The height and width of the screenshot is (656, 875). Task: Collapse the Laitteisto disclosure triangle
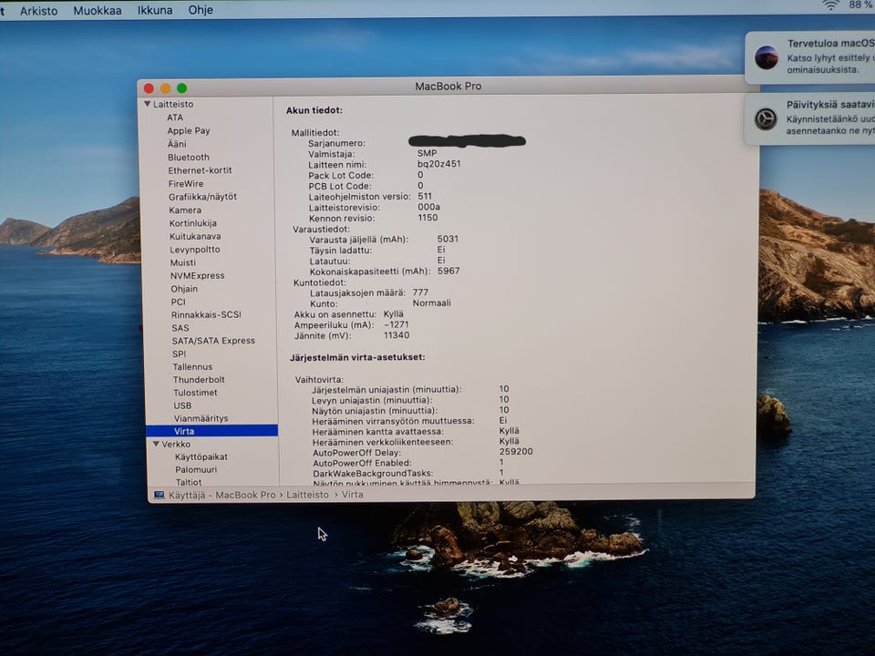point(148,104)
